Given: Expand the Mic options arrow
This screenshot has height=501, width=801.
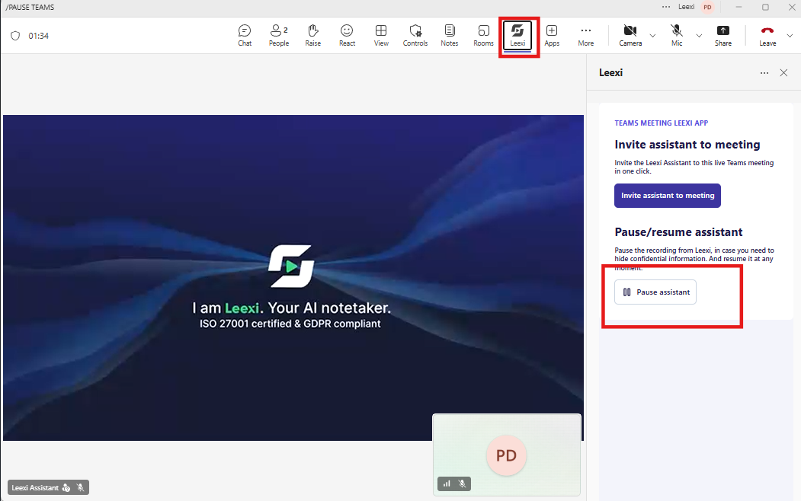Looking at the screenshot, I should 699,36.
